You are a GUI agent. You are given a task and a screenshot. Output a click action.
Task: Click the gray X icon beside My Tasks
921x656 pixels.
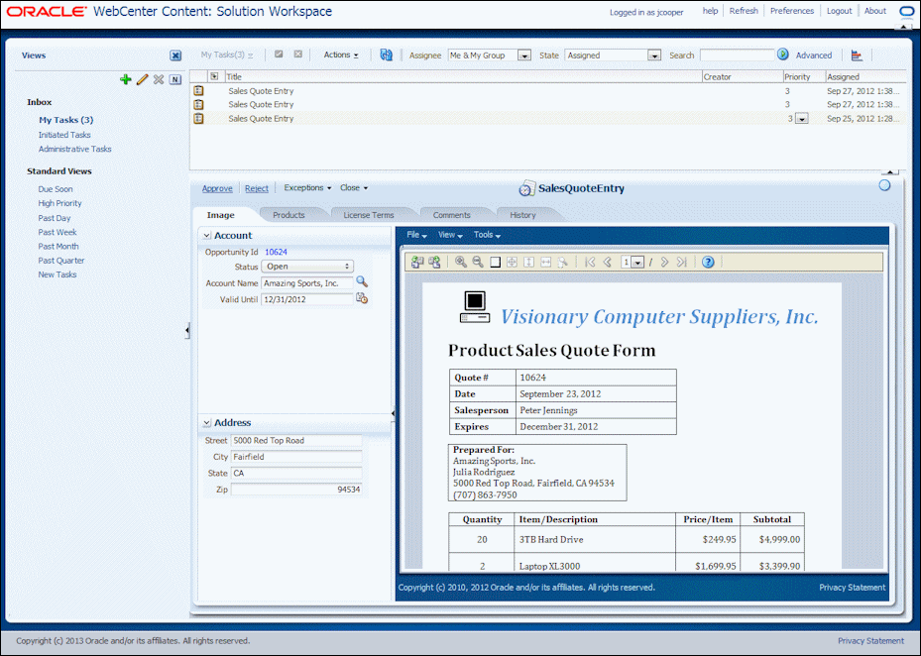click(298, 55)
